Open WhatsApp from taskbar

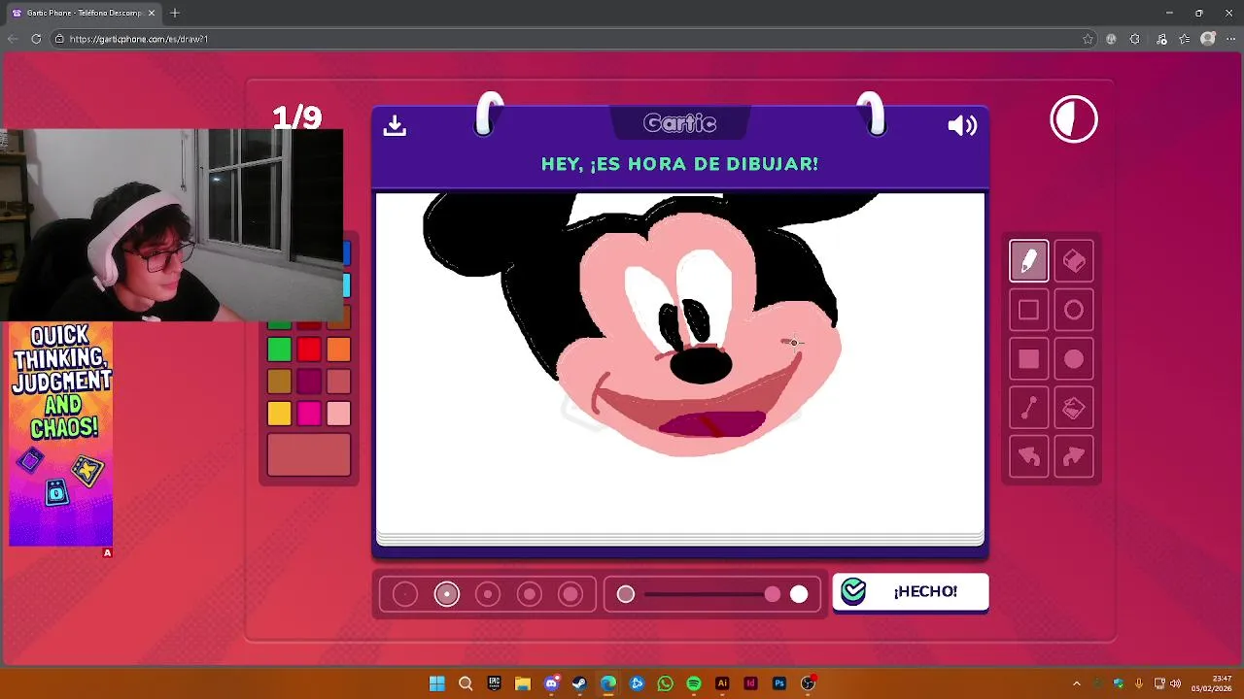[x=665, y=683]
